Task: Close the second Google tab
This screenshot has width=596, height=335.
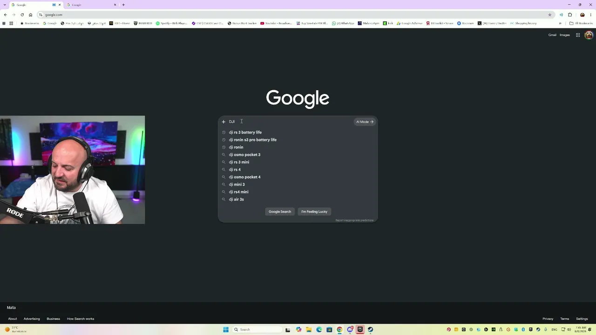Action: [x=115, y=5]
